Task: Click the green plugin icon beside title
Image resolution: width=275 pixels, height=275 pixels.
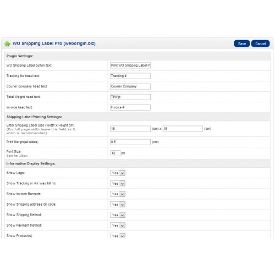Action: pos(7,43)
